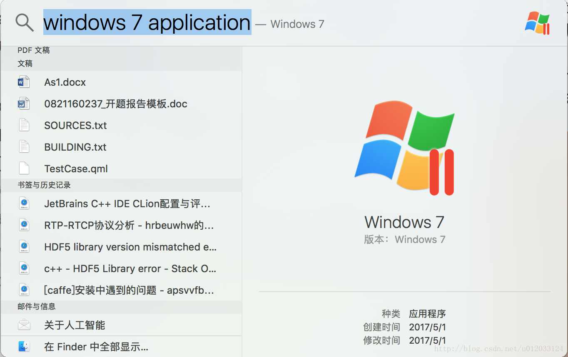This screenshot has height=357, width=568.
Task: Click the PDF 文稿 section header
Action: coord(33,50)
